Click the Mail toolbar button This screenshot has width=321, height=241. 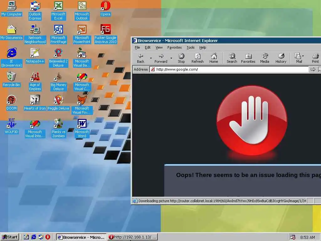coord(298,58)
